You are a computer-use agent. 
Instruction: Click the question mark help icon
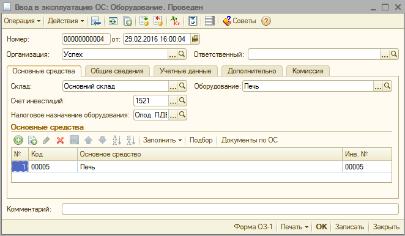(266, 21)
